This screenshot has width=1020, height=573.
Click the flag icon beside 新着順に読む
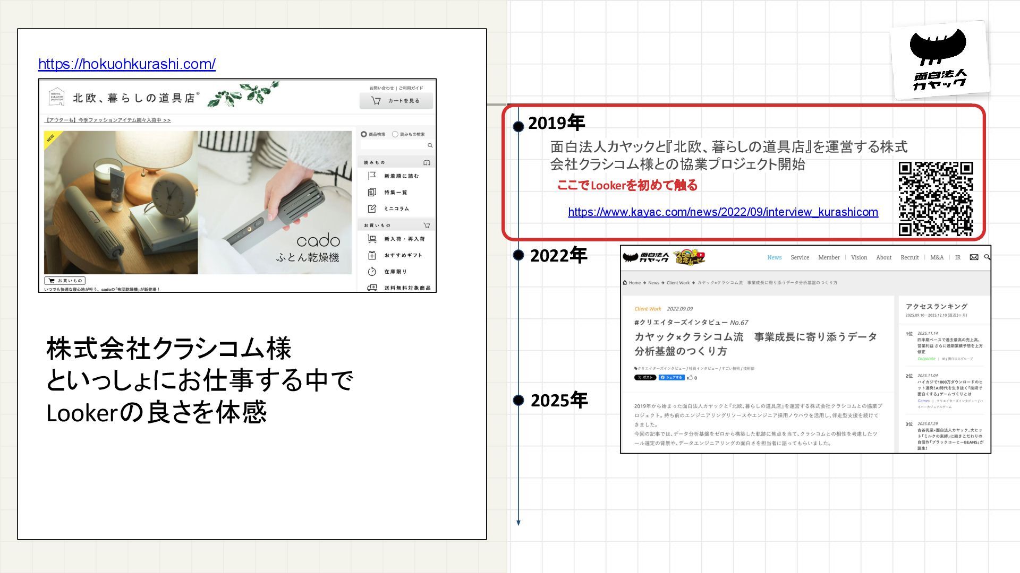click(372, 176)
